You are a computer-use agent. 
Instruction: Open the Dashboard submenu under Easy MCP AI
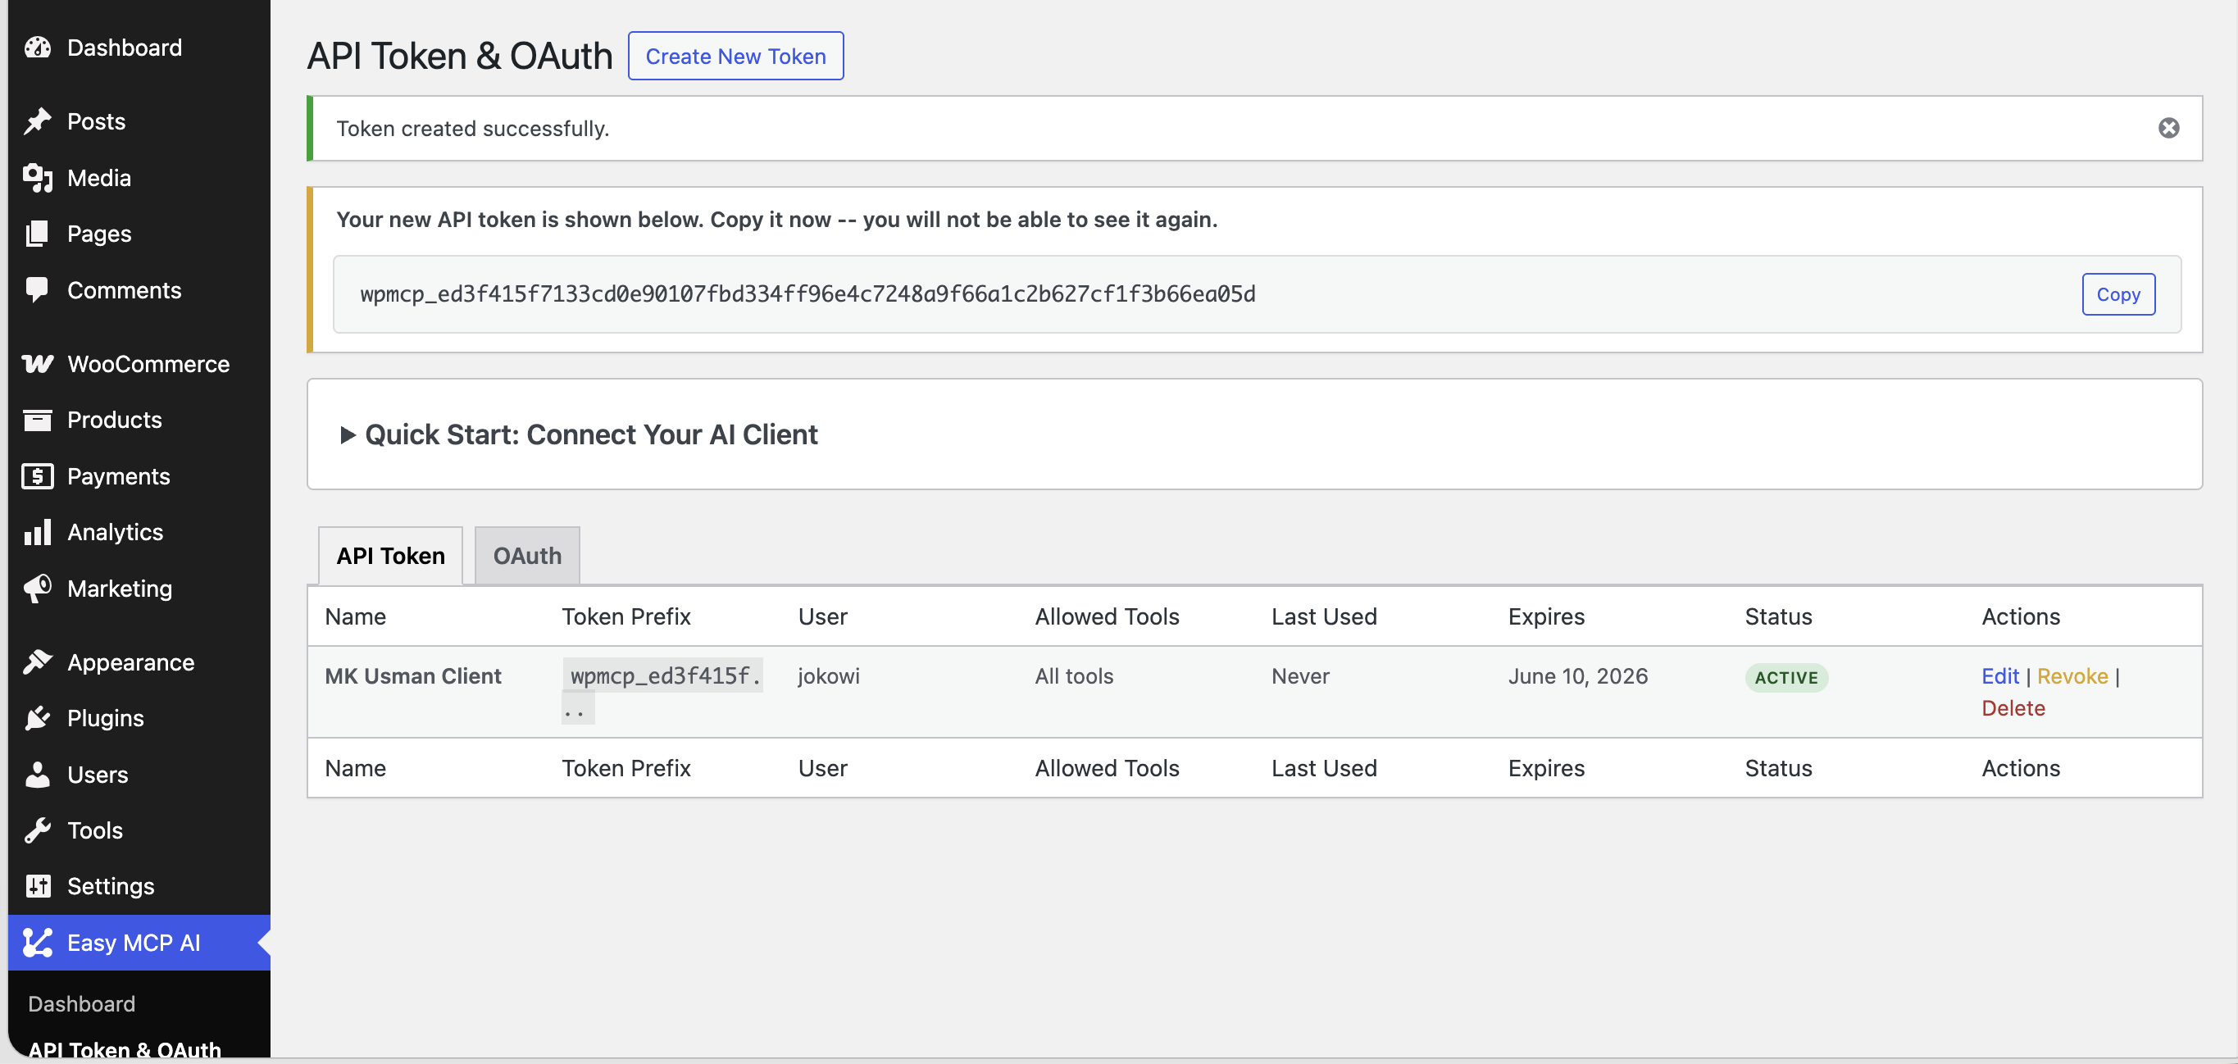[x=82, y=1004]
